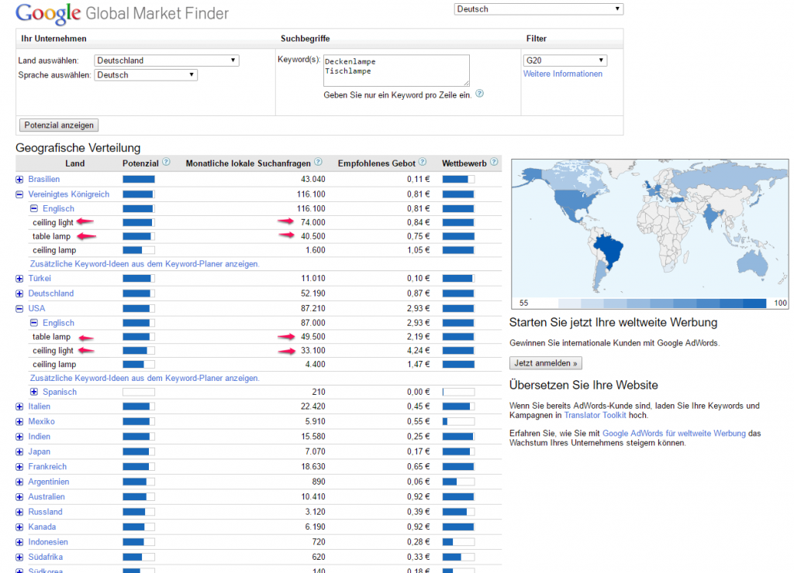Collapse the Vereinigtes Königreich row
This screenshot has height=573, width=794.
(19, 194)
